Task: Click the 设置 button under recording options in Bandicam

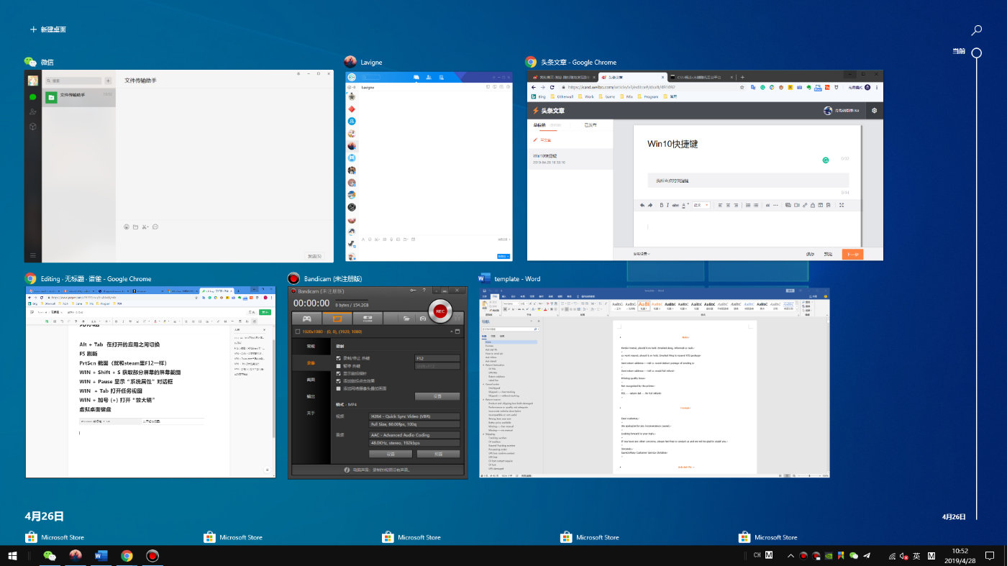Action: point(437,396)
